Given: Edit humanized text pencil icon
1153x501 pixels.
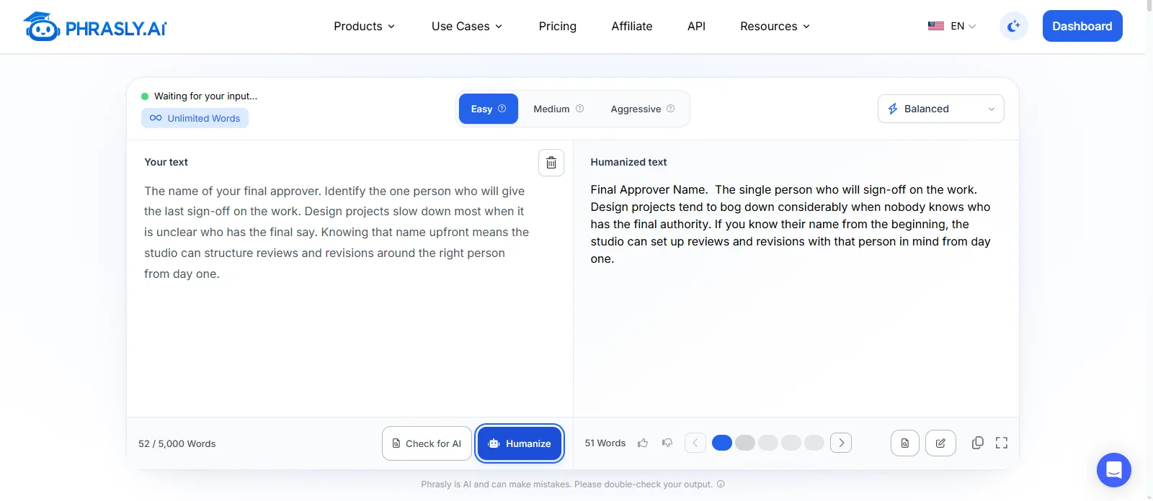Looking at the screenshot, I should (x=940, y=443).
